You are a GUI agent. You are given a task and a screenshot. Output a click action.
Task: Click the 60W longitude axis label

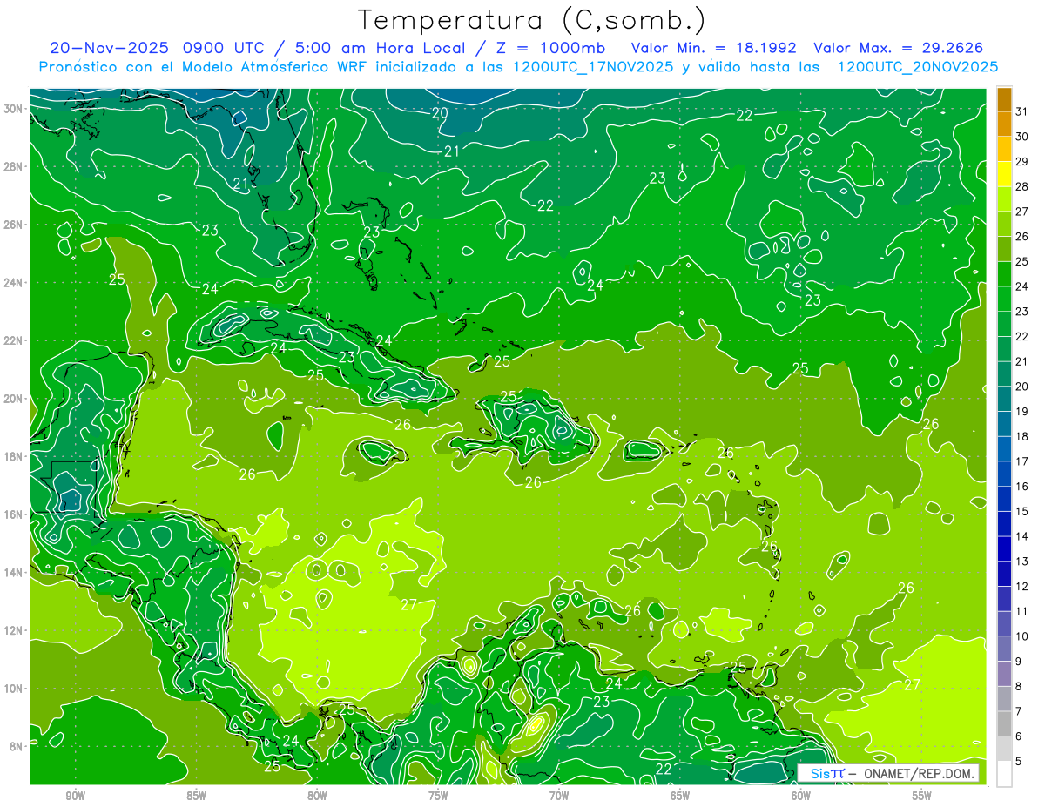801,796
